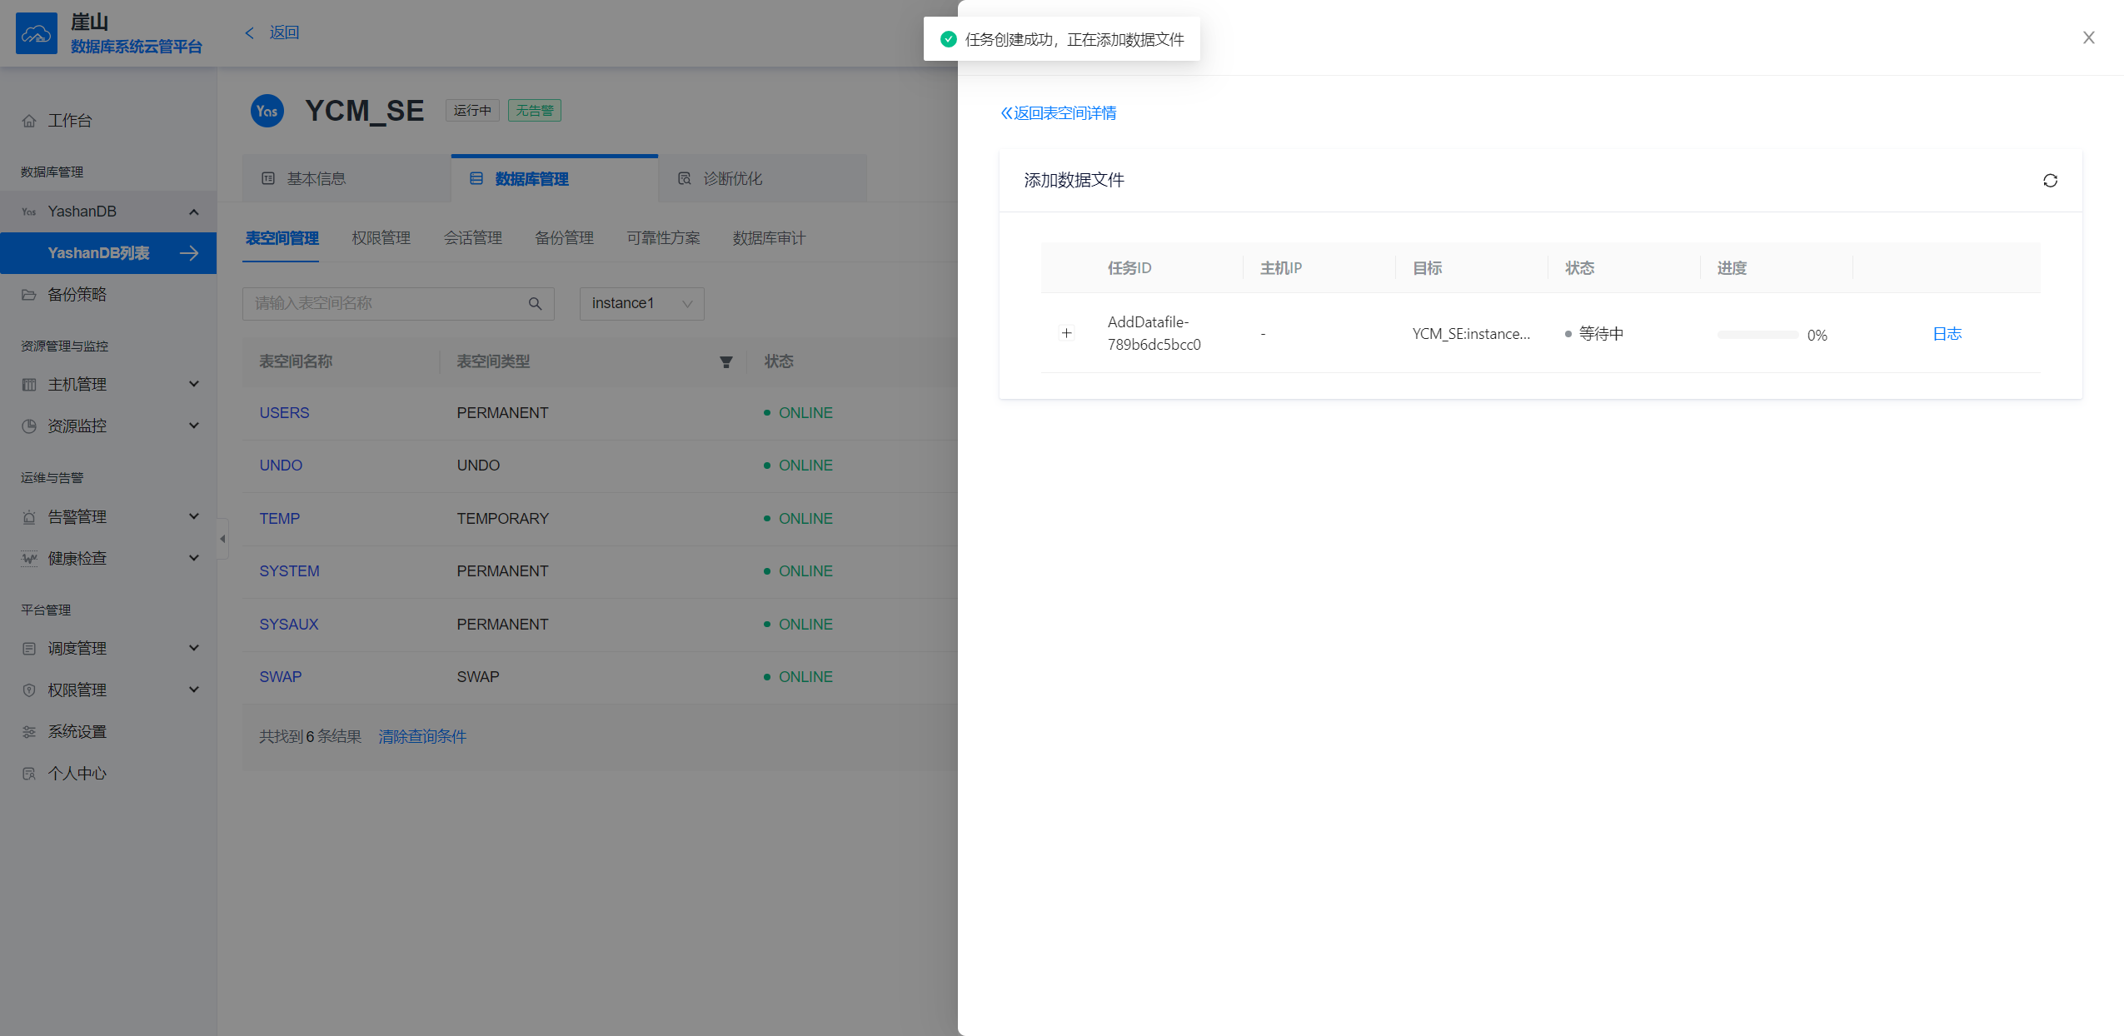Open the 日志 link for the task
Viewport: 2124px width, 1036px height.
pos(1947,334)
